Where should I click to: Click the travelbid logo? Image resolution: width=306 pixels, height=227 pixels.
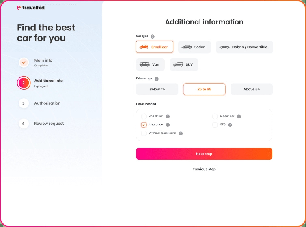tap(30, 8)
